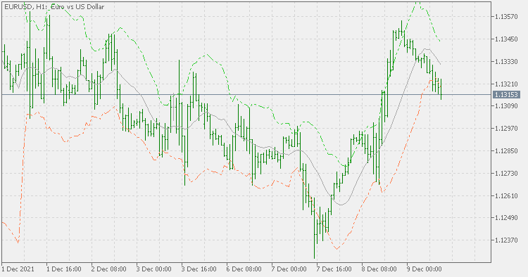This screenshot has width=528, height=277.
Task: Click the time label 6 Dec 08:00
Action: [x=244, y=269]
